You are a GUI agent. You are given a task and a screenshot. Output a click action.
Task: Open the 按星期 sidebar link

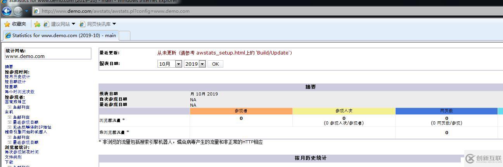[x=11, y=87]
